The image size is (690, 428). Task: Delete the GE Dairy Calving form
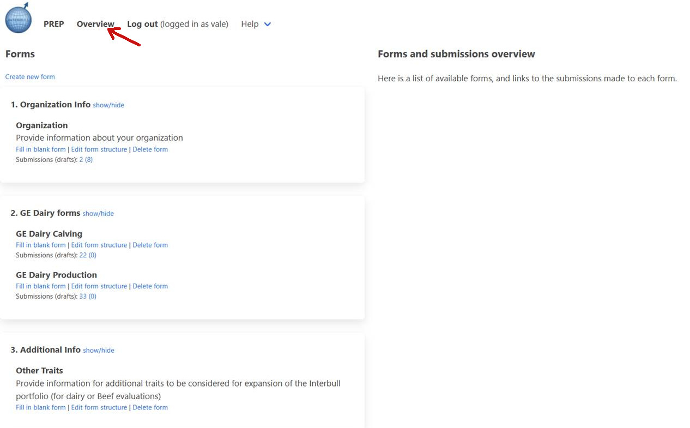pos(150,245)
